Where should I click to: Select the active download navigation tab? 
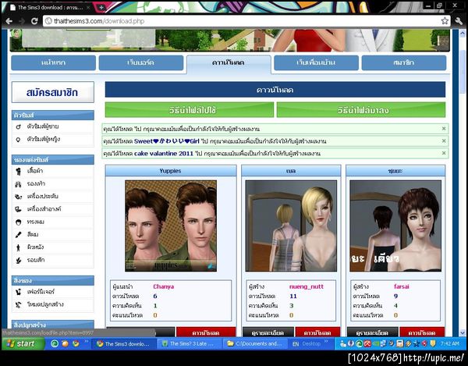pos(229,63)
